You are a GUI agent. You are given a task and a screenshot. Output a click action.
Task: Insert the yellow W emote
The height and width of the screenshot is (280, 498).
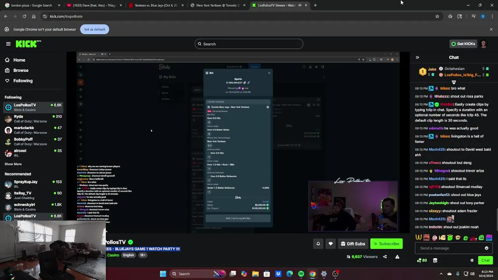tap(419, 238)
